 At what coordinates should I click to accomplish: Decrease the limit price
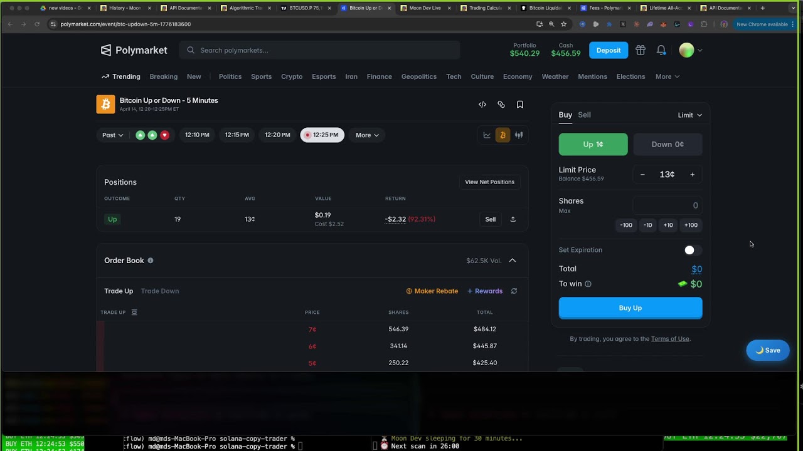(x=642, y=175)
